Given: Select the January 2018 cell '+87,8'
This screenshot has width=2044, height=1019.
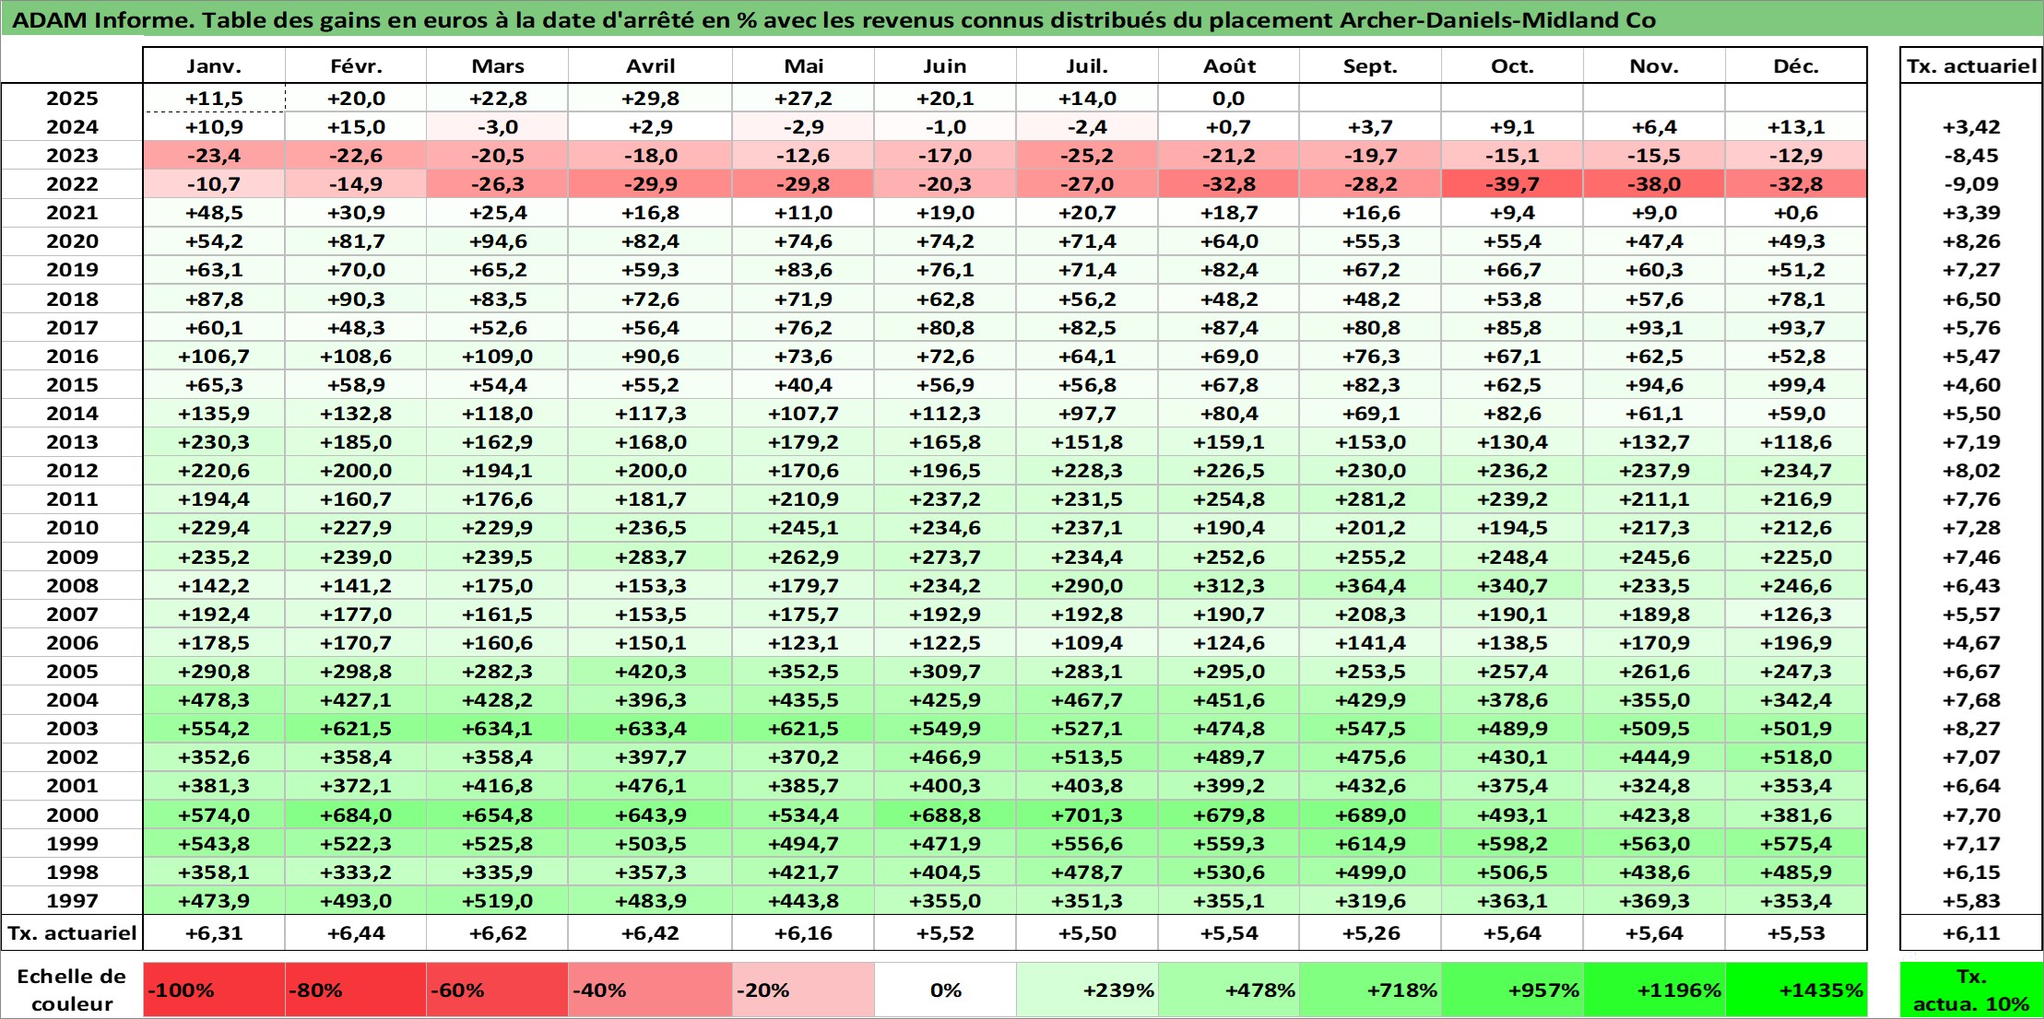Looking at the screenshot, I should [214, 299].
